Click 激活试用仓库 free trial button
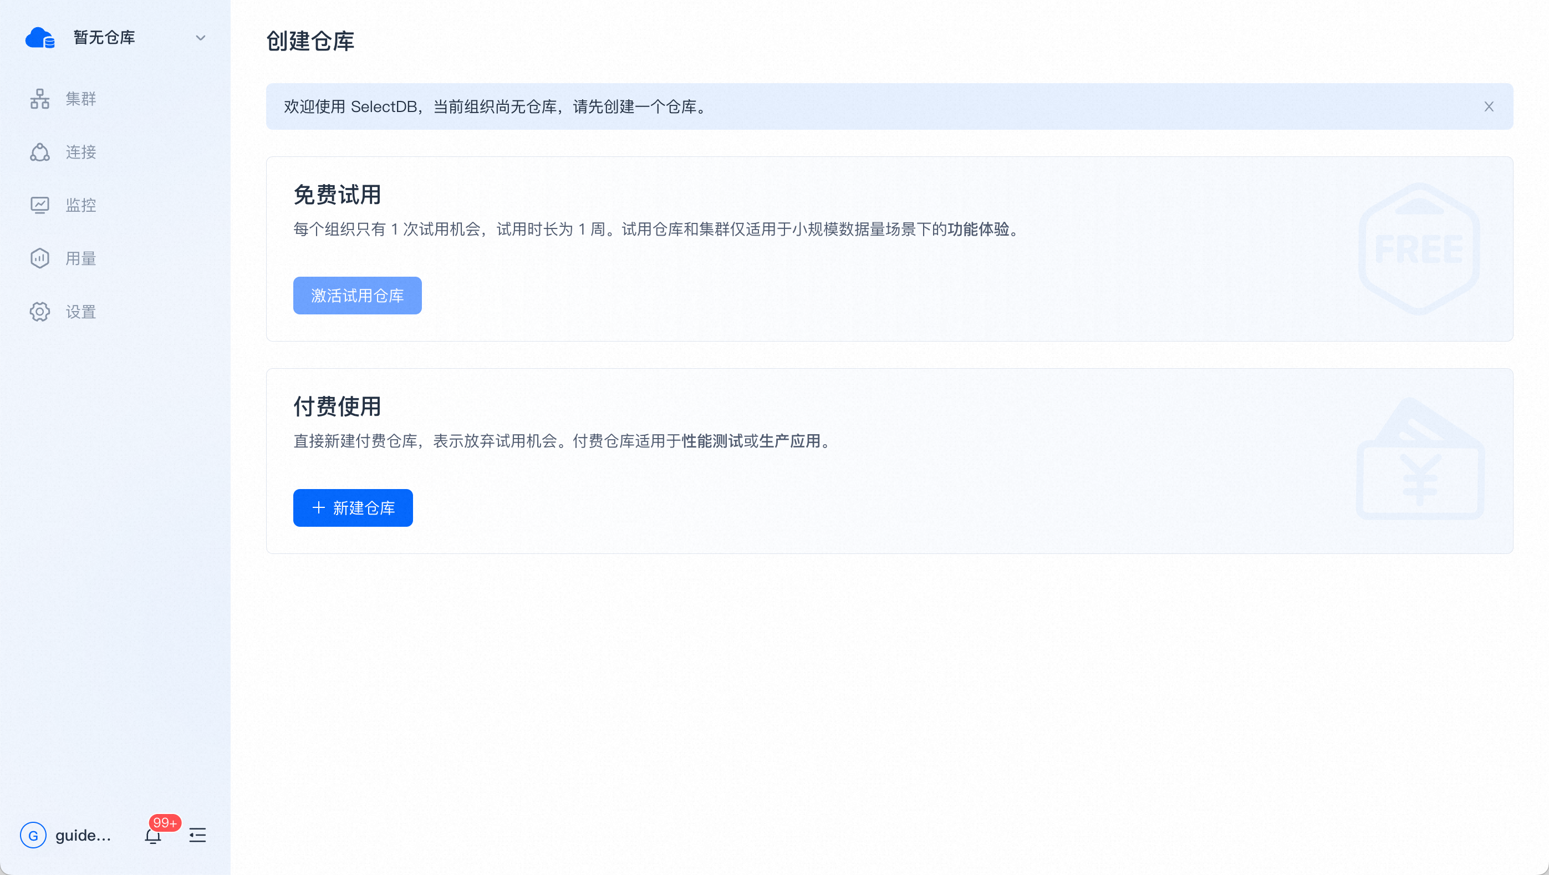Viewport: 1549px width, 875px height. (x=356, y=295)
